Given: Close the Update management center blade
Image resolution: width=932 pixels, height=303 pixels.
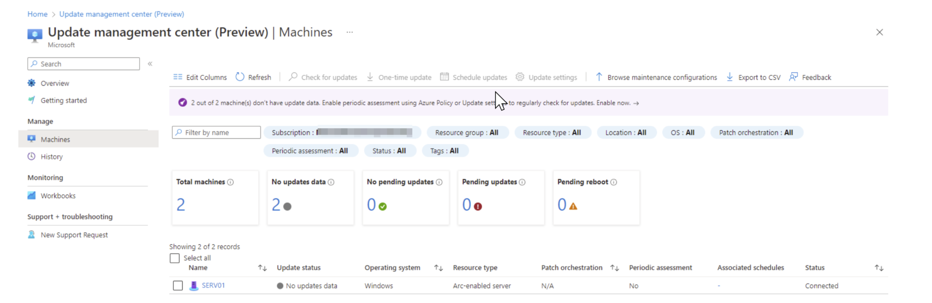Looking at the screenshot, I should (880, 32).
